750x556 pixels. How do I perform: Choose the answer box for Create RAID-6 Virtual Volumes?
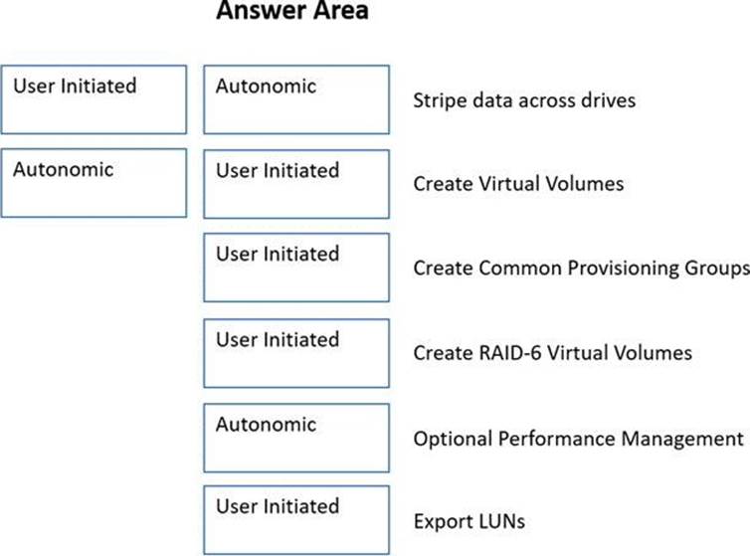(x=296, y=353)
